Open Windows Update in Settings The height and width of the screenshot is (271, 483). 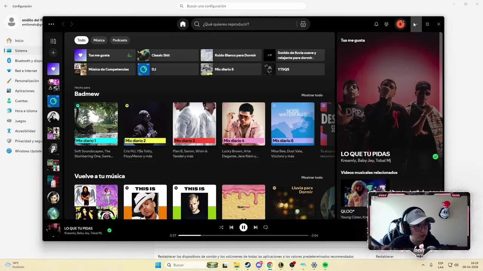(x=23, y=151)
